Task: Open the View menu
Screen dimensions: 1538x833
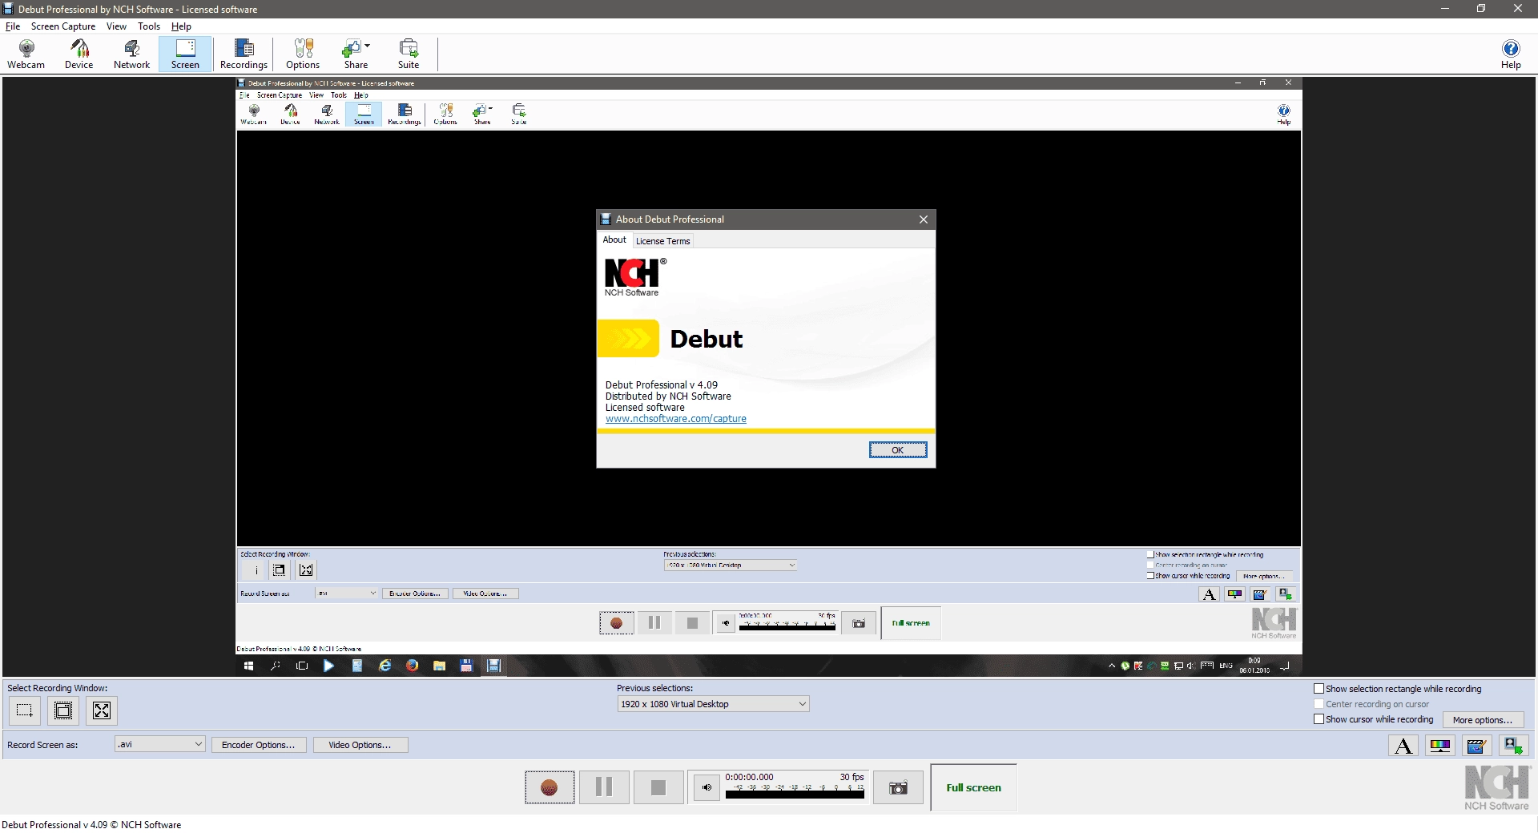Action: click(116, 26)
